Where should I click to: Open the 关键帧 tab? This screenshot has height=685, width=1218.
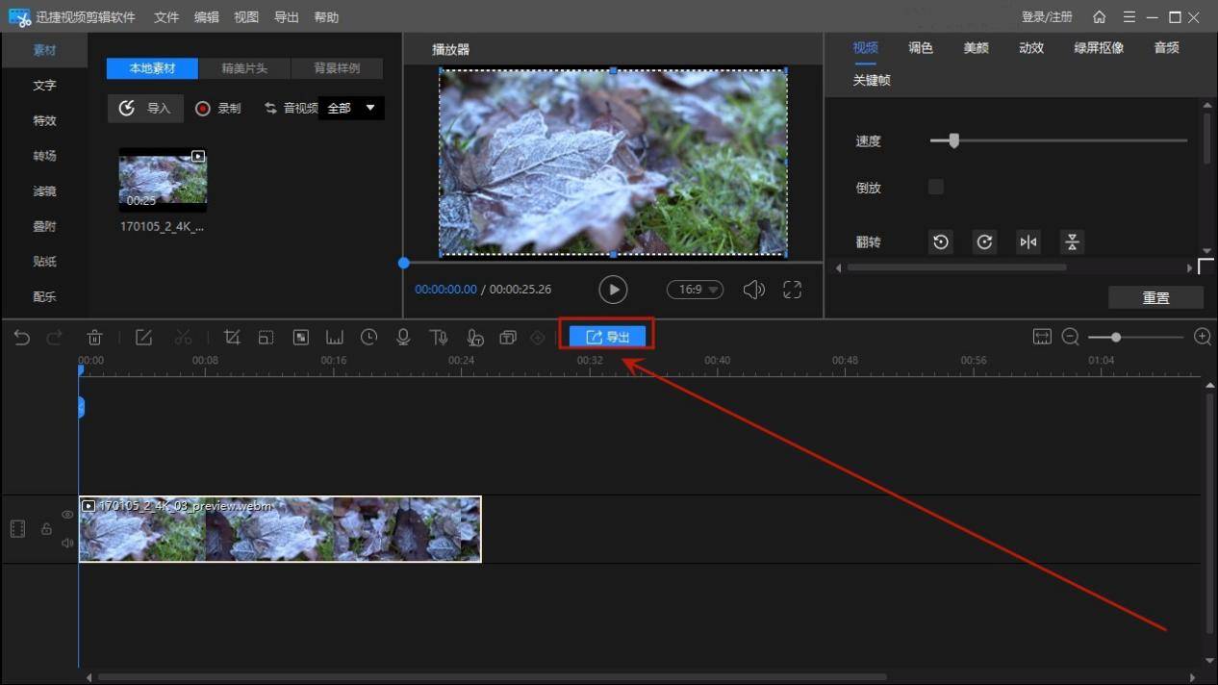[872, 81]
